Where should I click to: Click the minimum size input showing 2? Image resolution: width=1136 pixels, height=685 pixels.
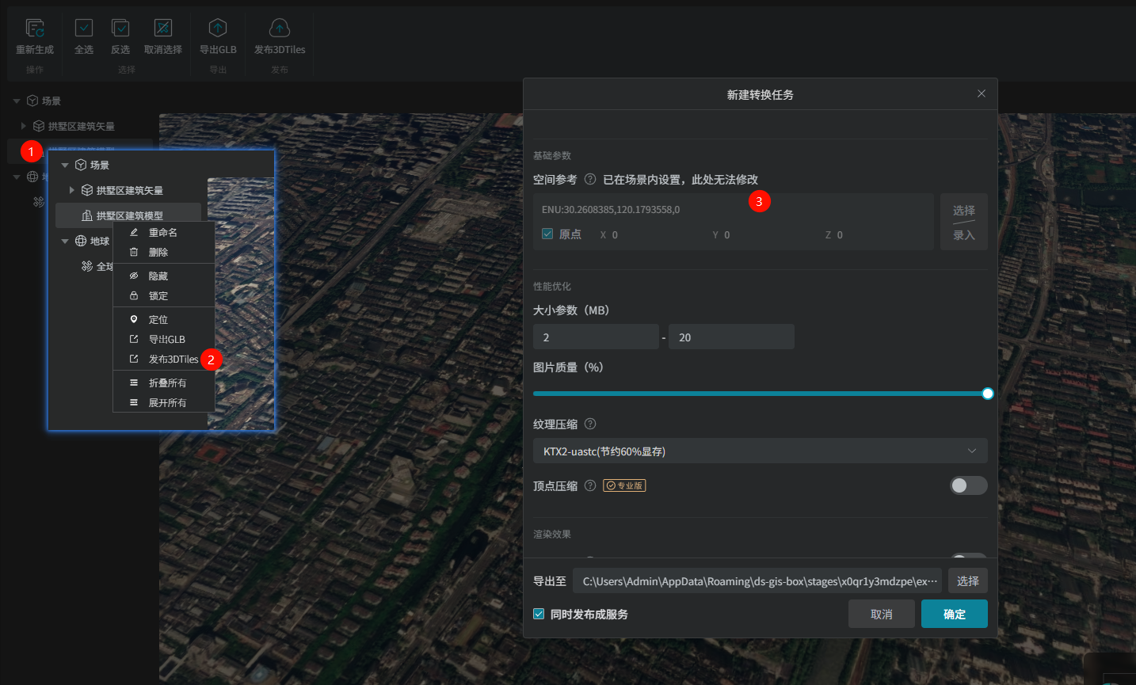tap(596, 337)
